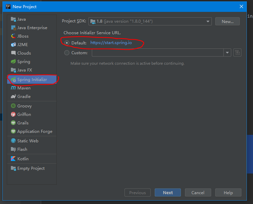Viewport: 253px width, 204px height.
Task: Click the Kotlin logo icon
Action: pyautogui.click(x=13, y=159)
